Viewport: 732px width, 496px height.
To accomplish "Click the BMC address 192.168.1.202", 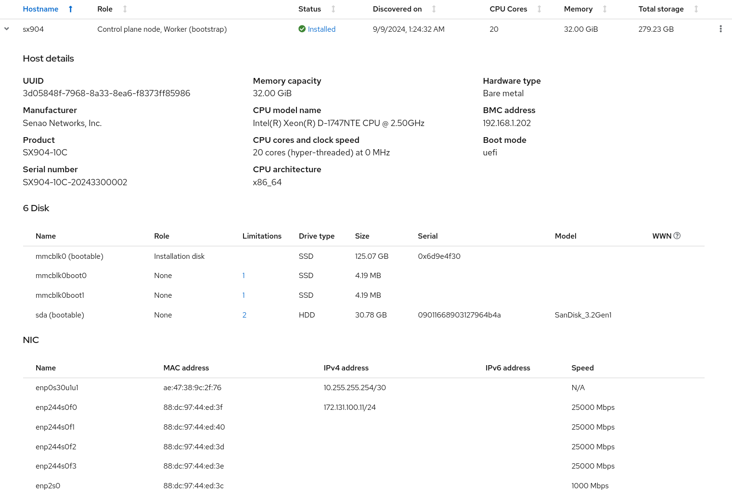I will coord(507,123).
